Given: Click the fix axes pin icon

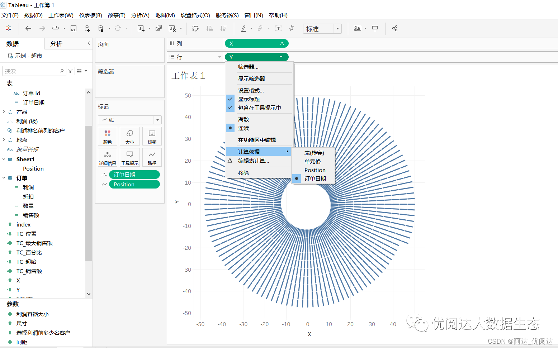Looking at the screenshot, I should coord(292,28).
